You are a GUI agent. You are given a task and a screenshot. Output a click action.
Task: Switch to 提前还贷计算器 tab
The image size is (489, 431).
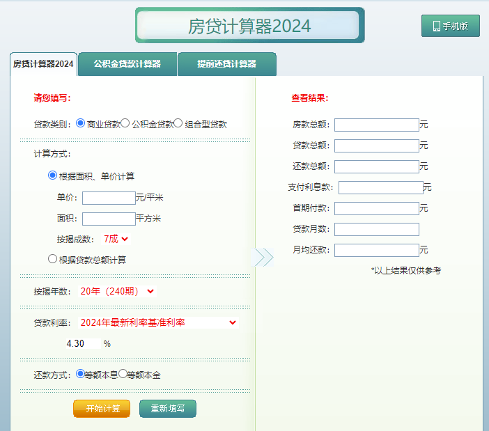tap(226, 64)
